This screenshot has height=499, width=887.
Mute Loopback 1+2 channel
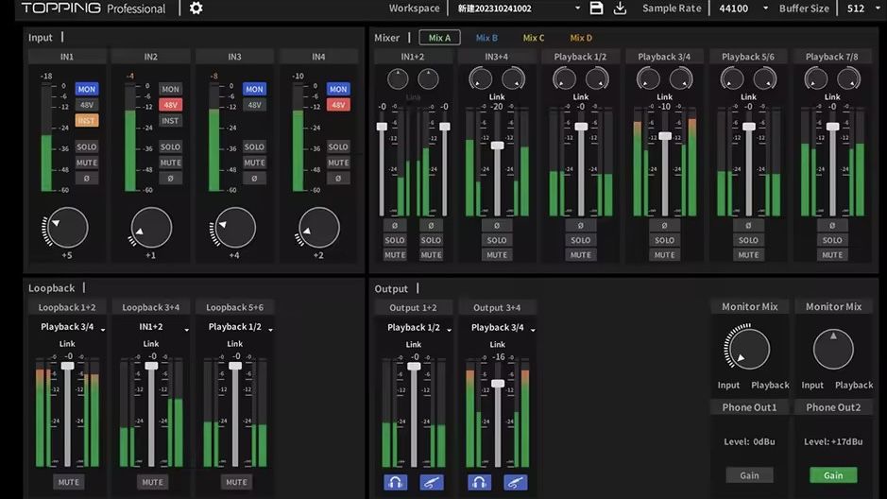[68, 482]
